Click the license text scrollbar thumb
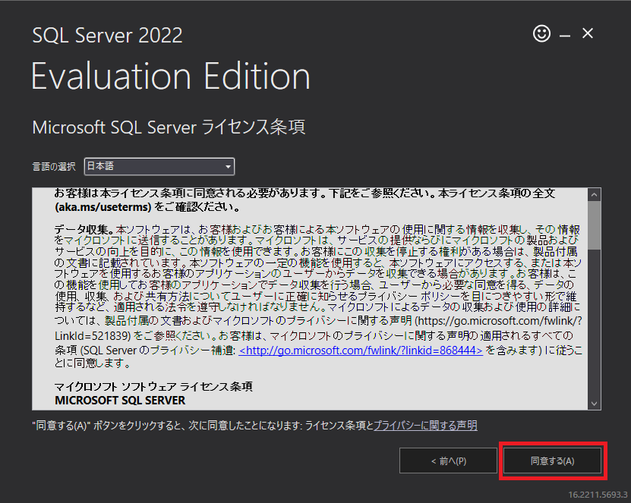The height and width of the screenshot is (503, 631). (595, 225)
